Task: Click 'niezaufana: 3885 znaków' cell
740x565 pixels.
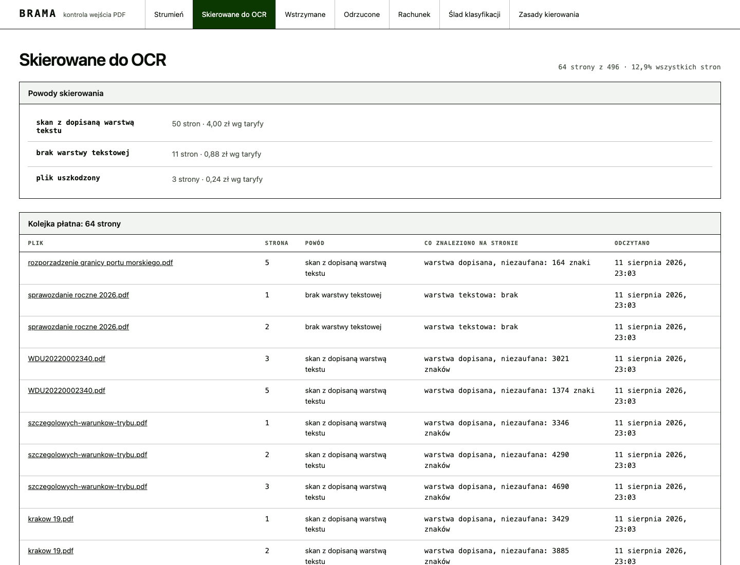Action: (x=496, y=555)
